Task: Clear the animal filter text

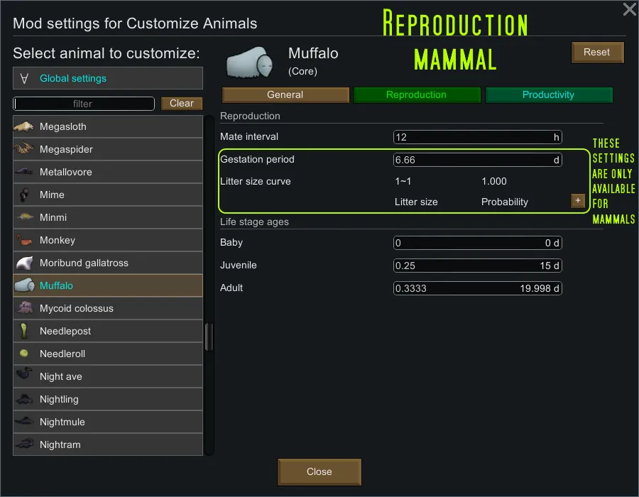Action: (x=182, y=103)
